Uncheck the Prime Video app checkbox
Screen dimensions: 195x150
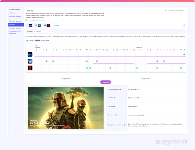tap(36, 25)
